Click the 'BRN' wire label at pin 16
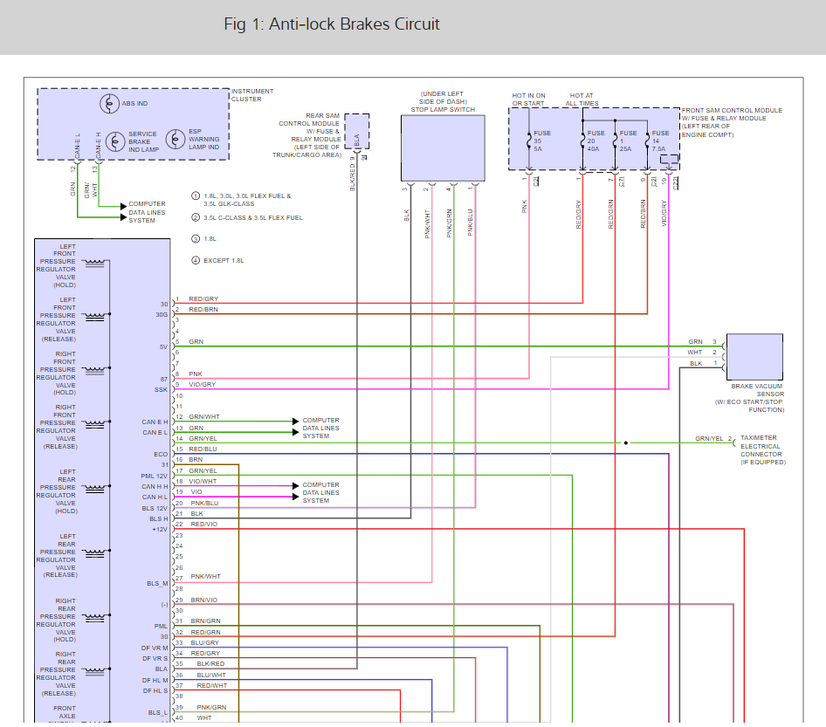 click(196, 460)
